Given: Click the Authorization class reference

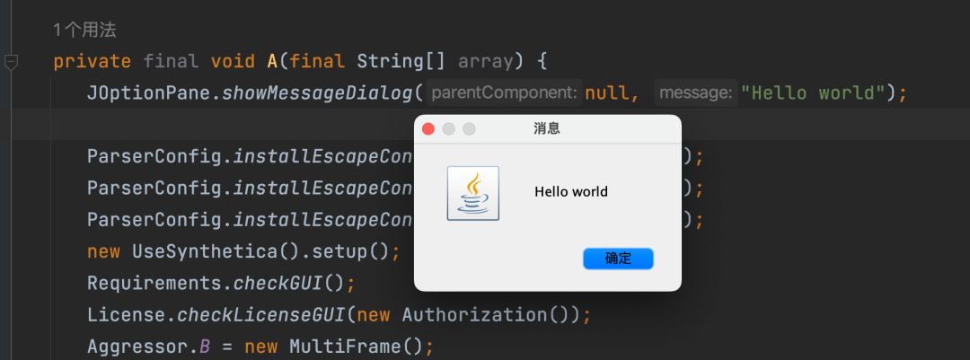Looking at the screenshot, I should click(x=475, y=315).
